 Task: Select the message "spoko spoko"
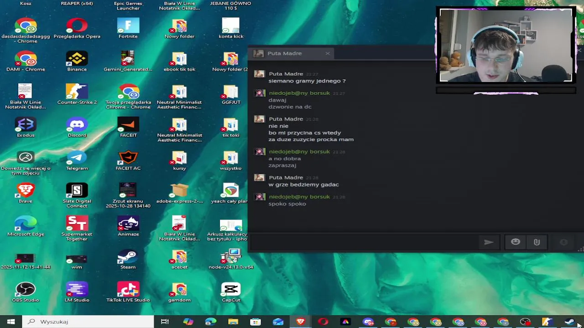coord(287,204)
